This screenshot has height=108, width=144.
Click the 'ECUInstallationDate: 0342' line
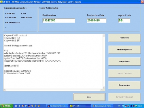17,73
